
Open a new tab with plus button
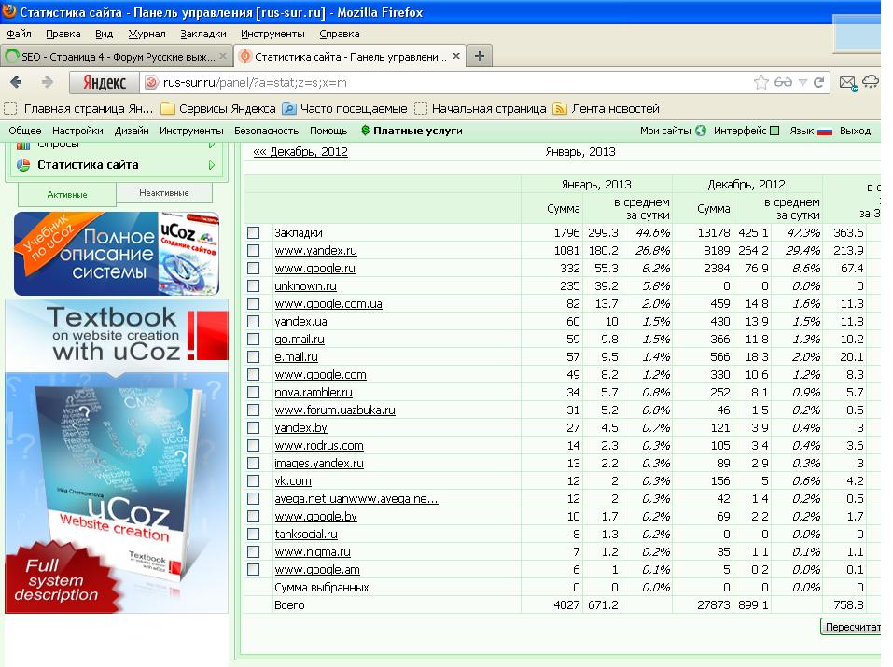point(480,56)
